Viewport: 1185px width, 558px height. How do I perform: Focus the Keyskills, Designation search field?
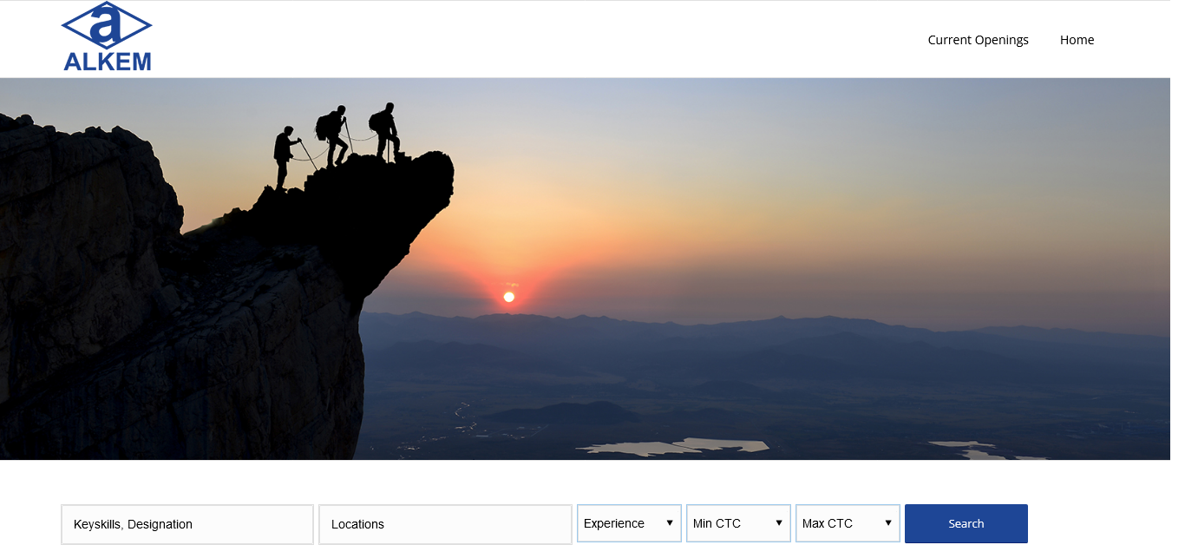tap(187, 524)
